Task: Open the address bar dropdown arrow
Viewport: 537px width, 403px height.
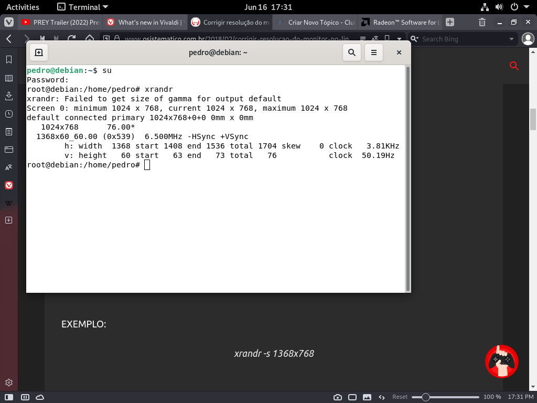Action: tap(399, 39)
